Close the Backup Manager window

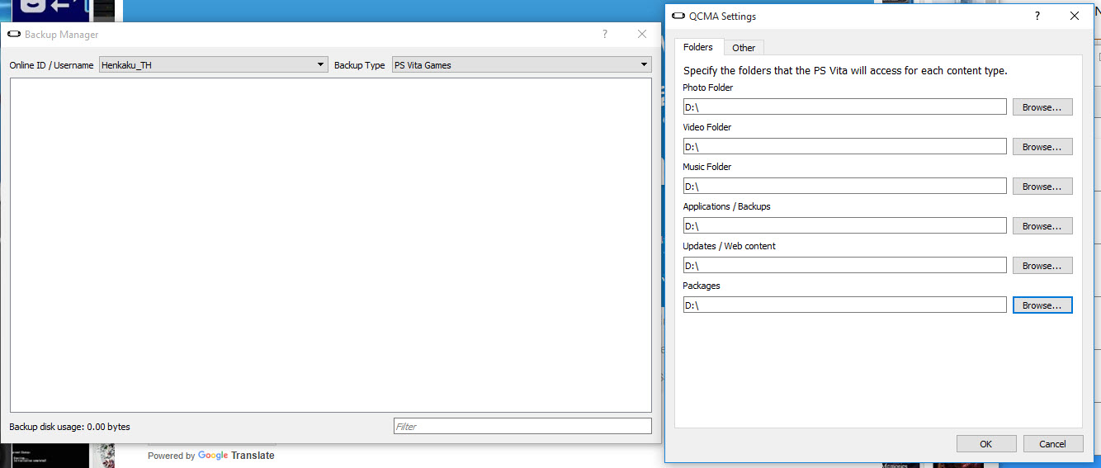pos(642,35)
